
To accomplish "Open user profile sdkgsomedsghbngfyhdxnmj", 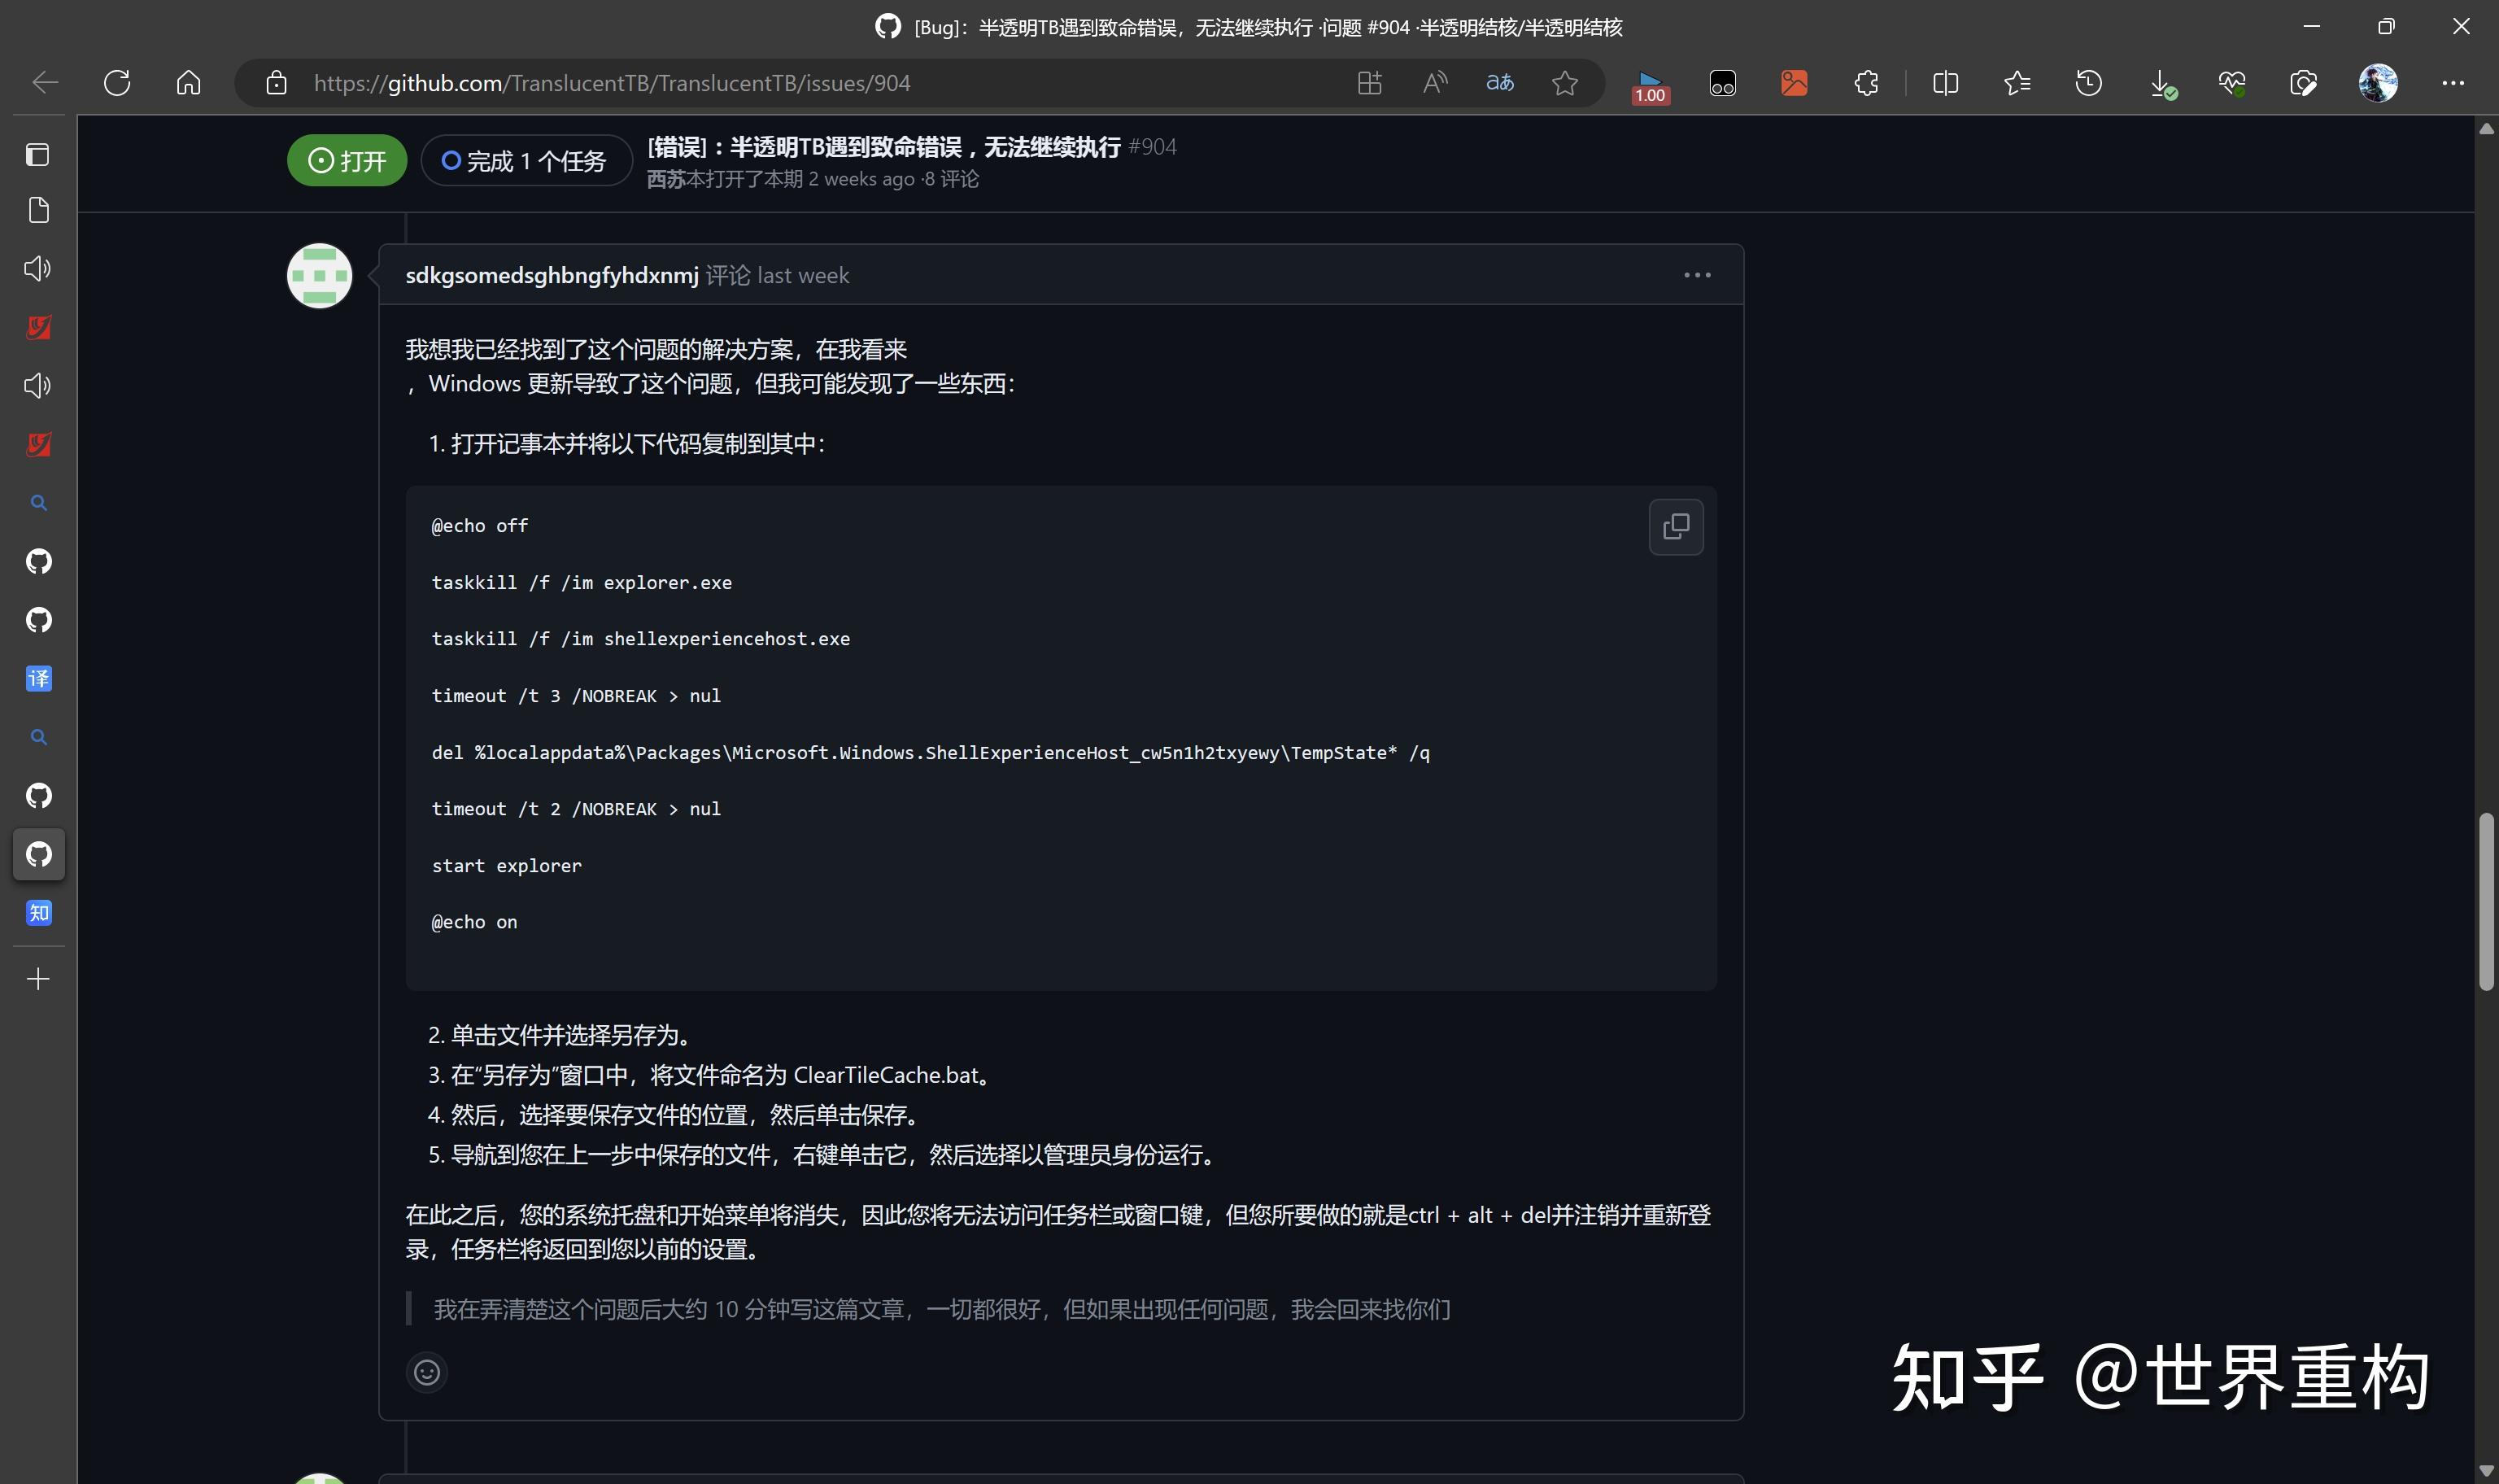I will point(551,274).
